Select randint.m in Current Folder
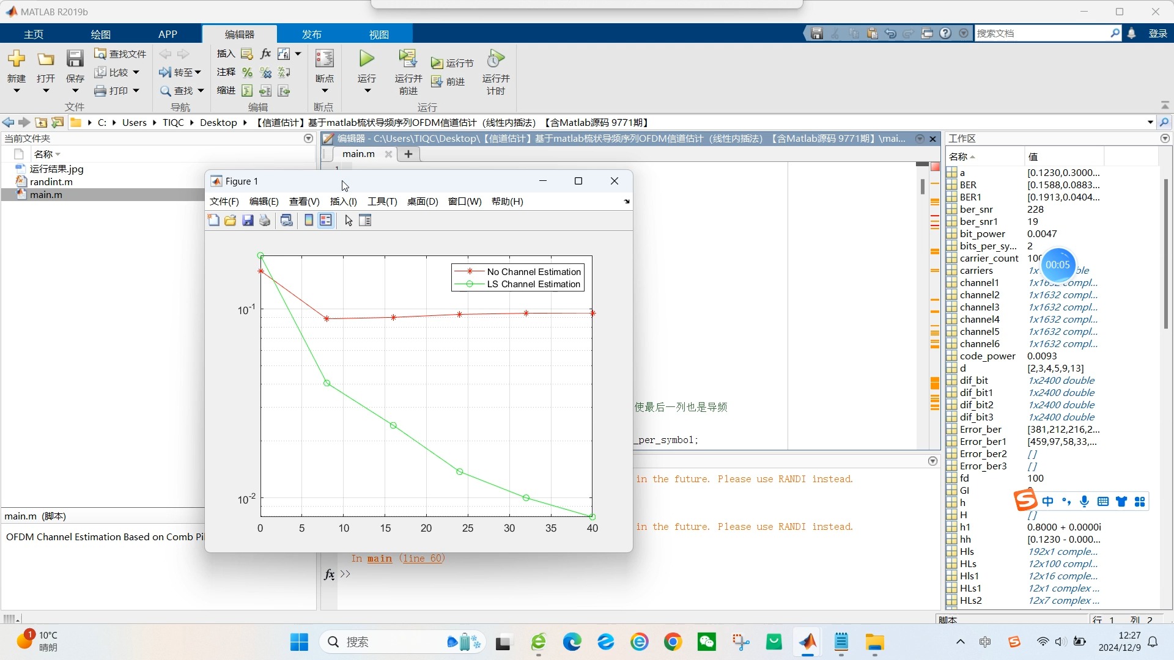 click(x=51, y=182)
